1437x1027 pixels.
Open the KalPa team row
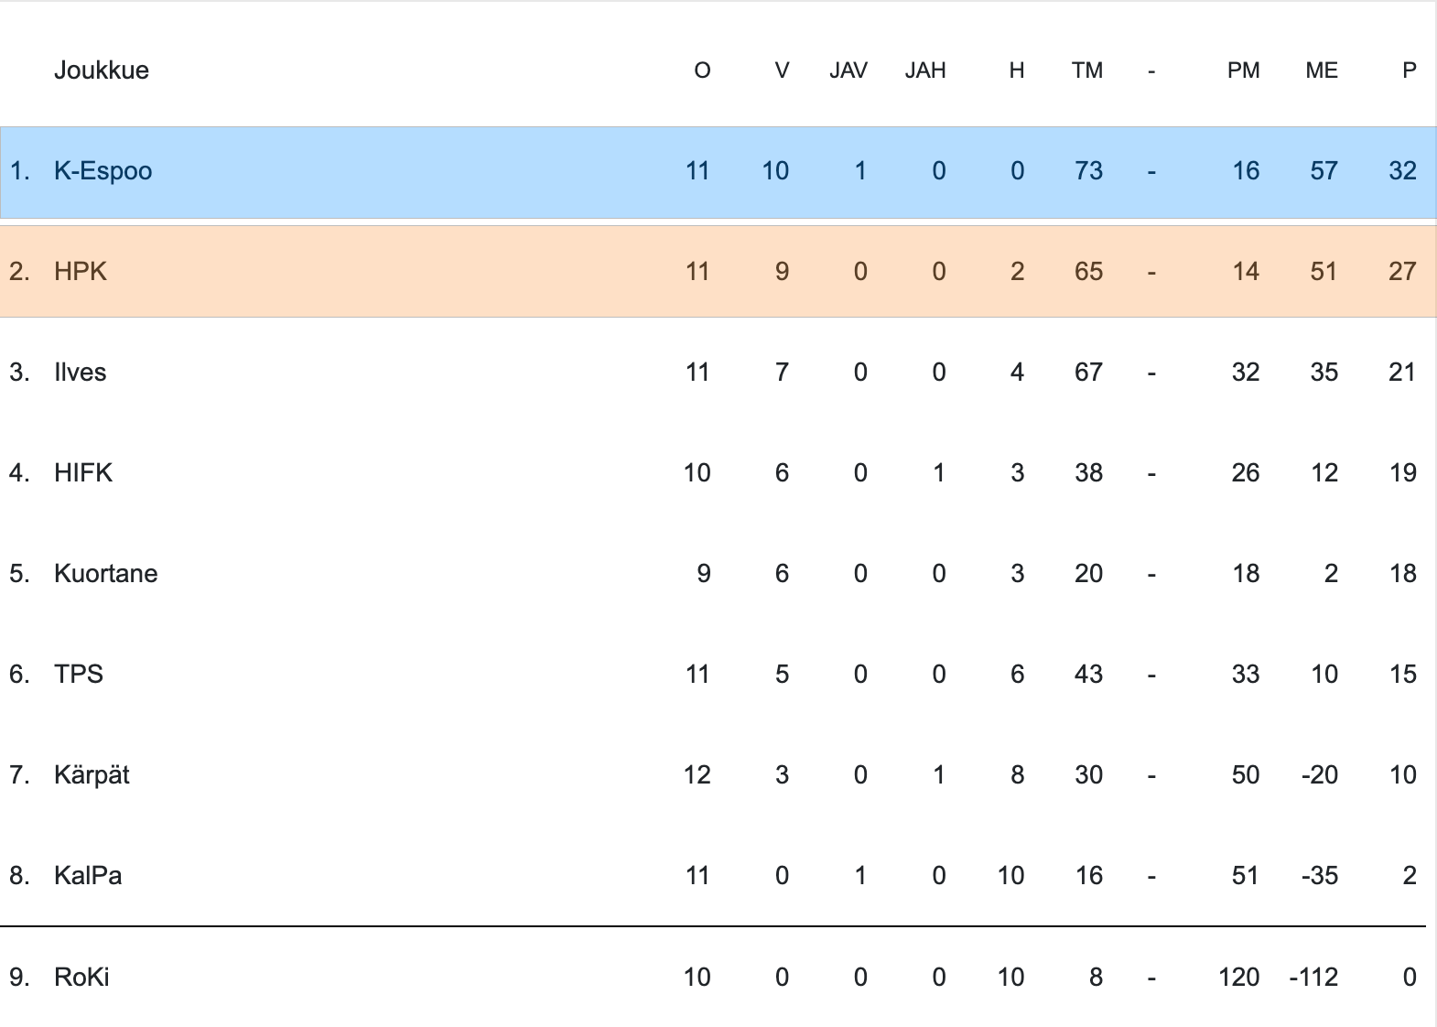[x=88, y=876]
